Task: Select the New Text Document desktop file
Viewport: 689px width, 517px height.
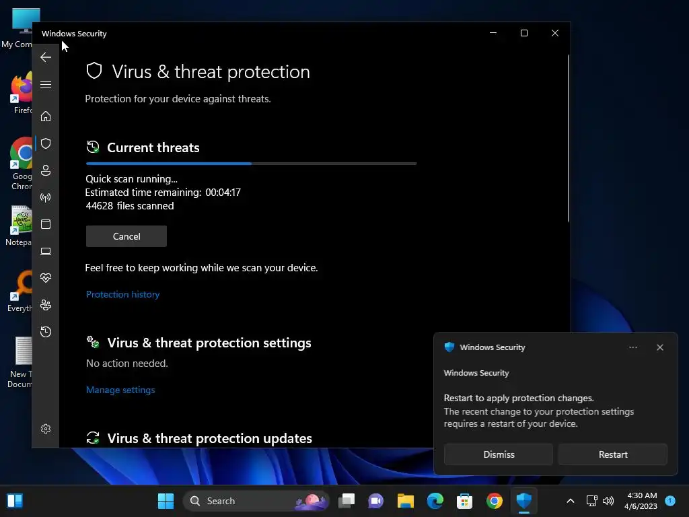Action: coord(20,363)
